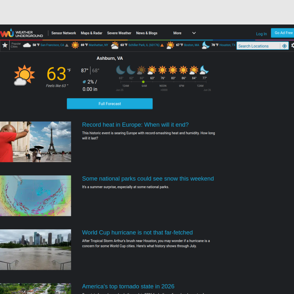Screen dimensions: 294x294
Task: Click the NOON label on the timeline
Action: (x=163, y=86)
